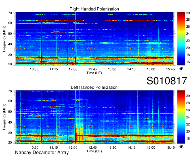Click 24 dB label on lower colorbar
The height and width of the screenshot is (156, 193).
click(x=188, y=117)
